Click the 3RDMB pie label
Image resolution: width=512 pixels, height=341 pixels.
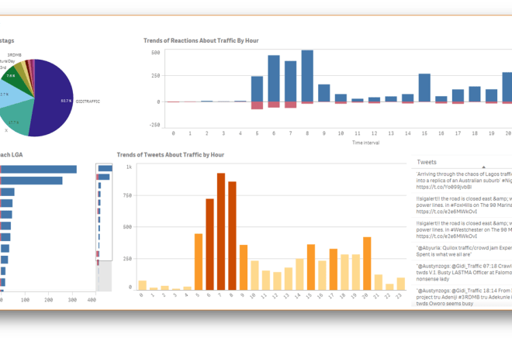click(15, 55)
